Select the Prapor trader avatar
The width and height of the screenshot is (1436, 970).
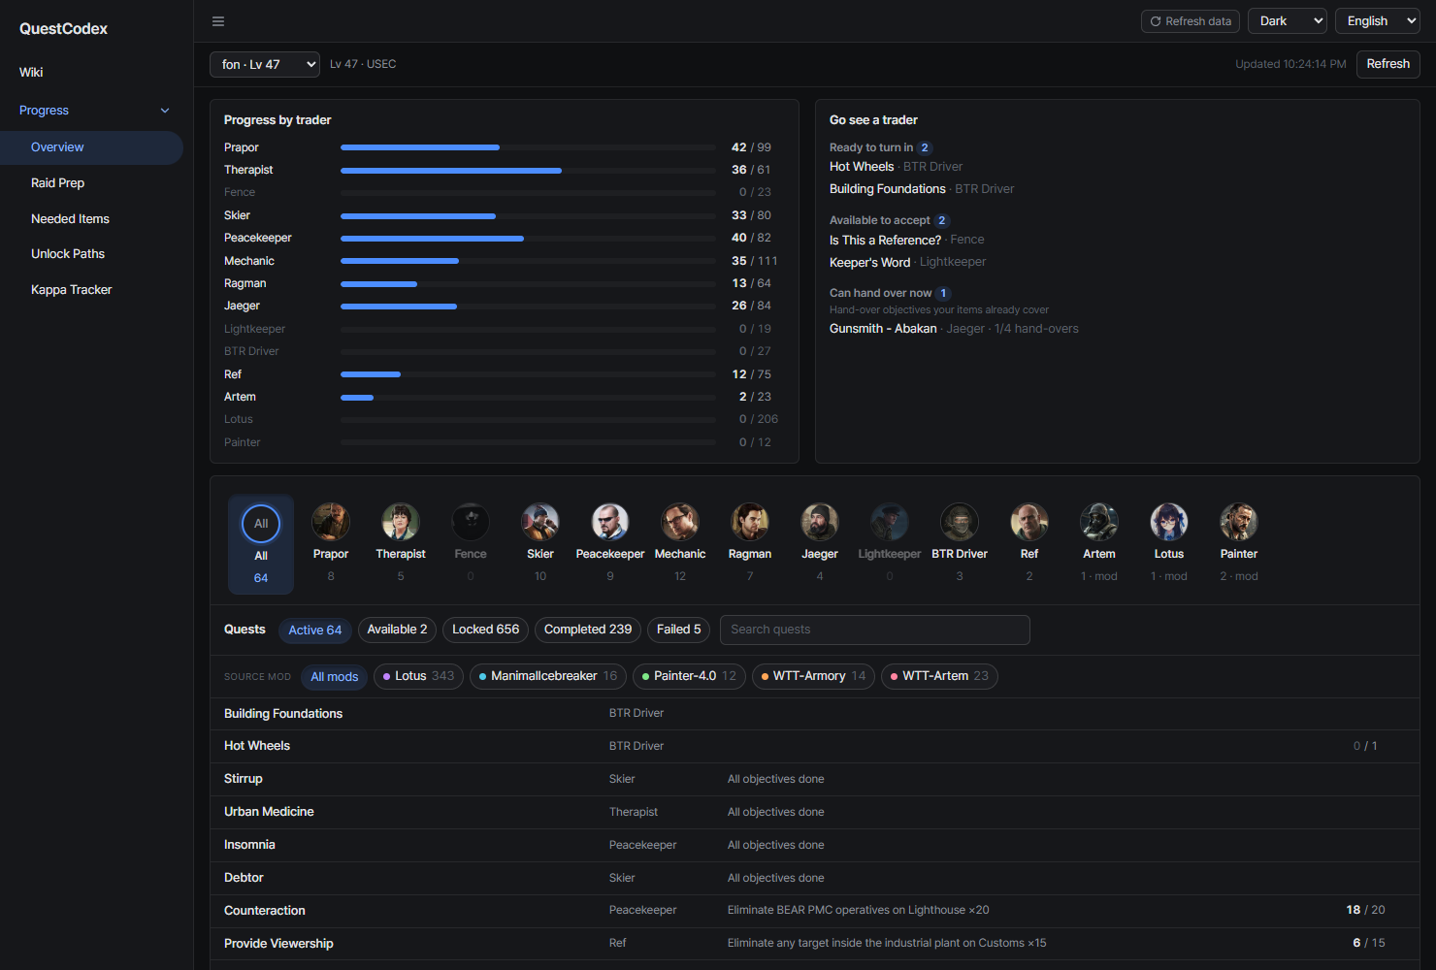(x=331, y=522)
